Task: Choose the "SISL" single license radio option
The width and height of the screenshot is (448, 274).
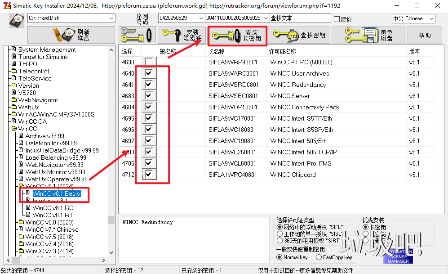Action: click(x=280, y=234)
